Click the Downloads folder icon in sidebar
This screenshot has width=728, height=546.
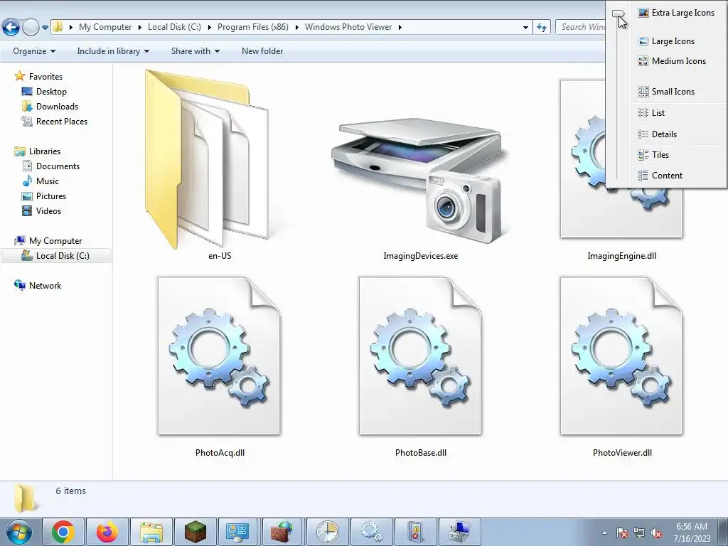(x=27, y=107)
